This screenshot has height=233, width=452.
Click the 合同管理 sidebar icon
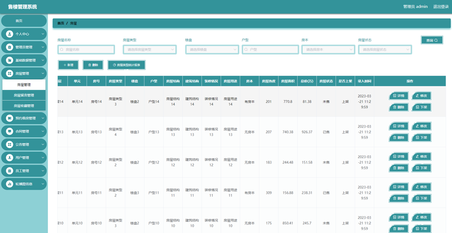pyautogui.click(x=10, y=131)
